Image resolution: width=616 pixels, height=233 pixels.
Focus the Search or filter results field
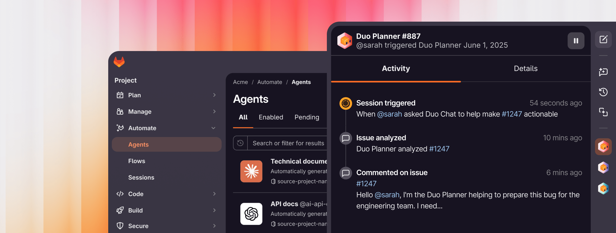point(288,143)
